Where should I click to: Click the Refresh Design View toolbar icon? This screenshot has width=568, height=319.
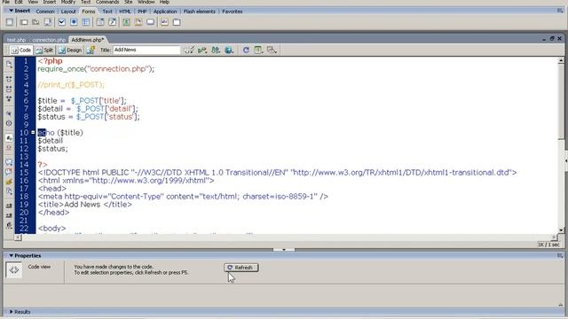click(246, 50)
